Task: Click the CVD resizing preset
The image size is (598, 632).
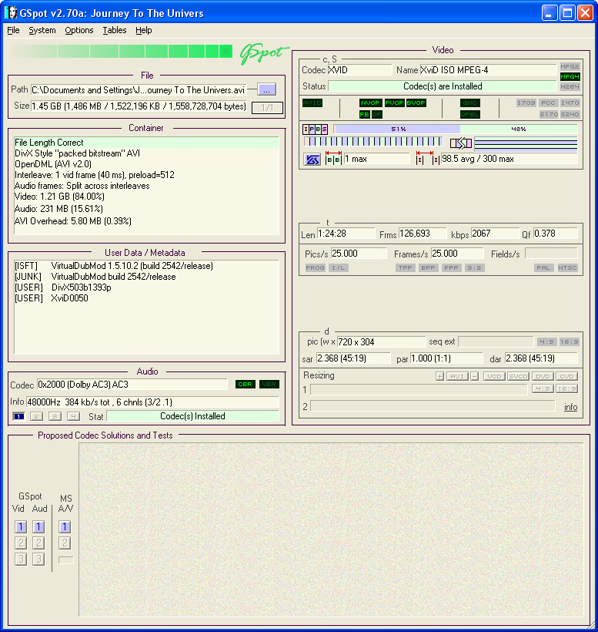Action: [566, 376]
